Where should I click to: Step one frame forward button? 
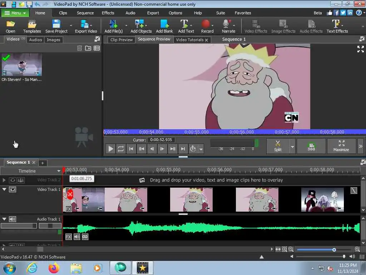162,149
